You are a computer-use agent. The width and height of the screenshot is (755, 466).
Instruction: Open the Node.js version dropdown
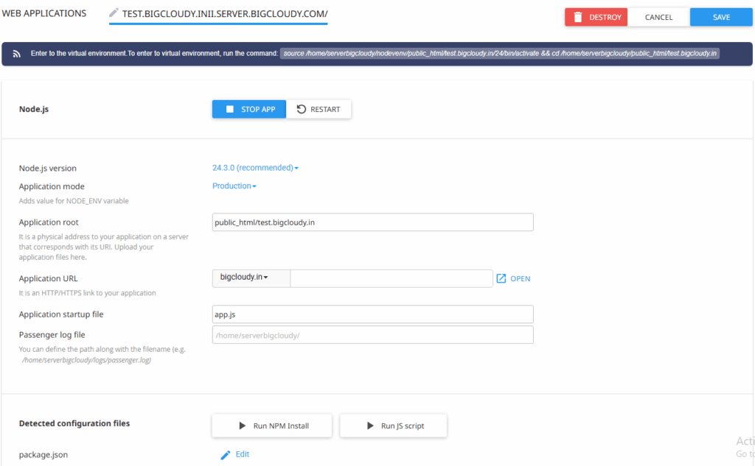click(x=255, y=168)
